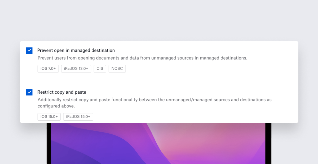Click the iPadOS 15.0+ requirement tag
The image size is (318, 164).
point(78,117)
